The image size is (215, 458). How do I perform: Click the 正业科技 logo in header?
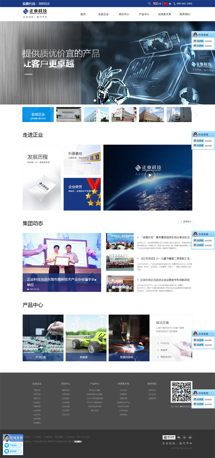(35, 14)
